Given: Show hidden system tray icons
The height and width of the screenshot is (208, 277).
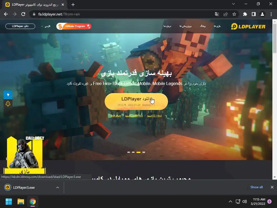Looking at the screenshot, I should click(x=230, y=201).
